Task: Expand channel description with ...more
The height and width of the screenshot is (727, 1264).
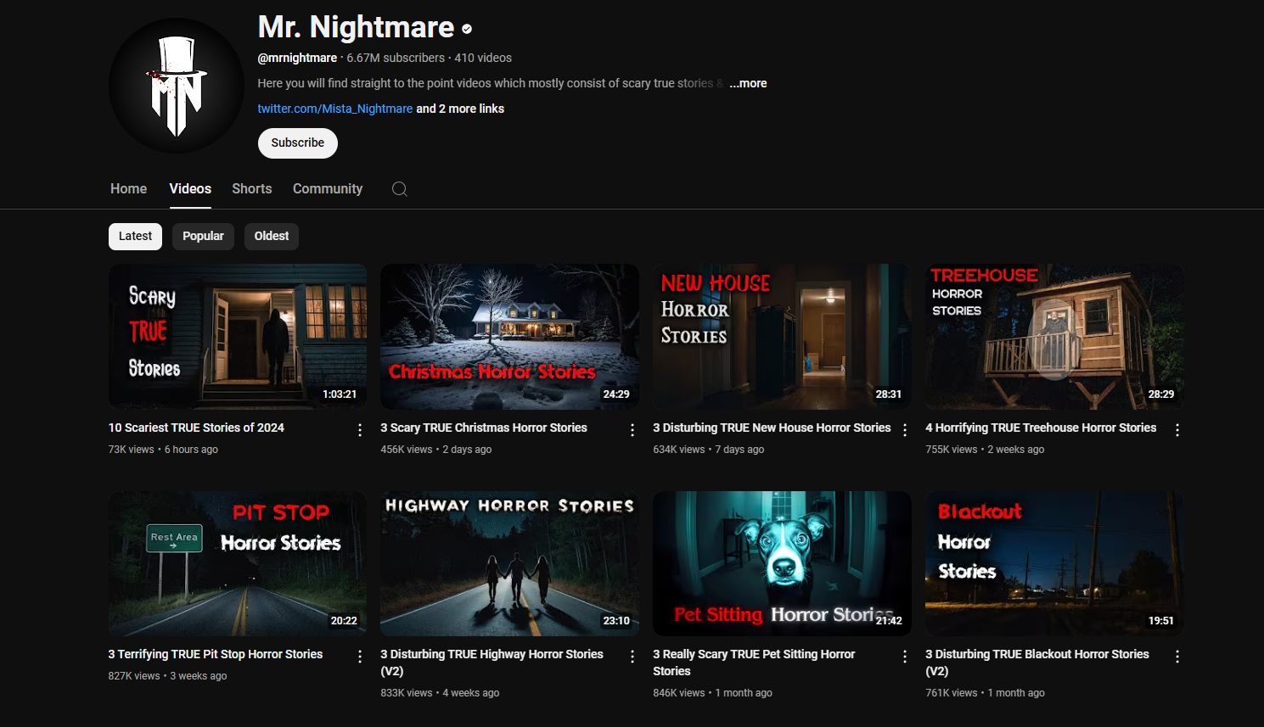Action: 748,83
